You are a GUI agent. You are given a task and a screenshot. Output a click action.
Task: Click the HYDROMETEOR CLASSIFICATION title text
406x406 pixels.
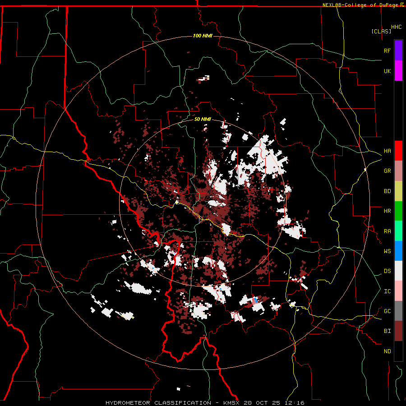(x=158, y=403)
